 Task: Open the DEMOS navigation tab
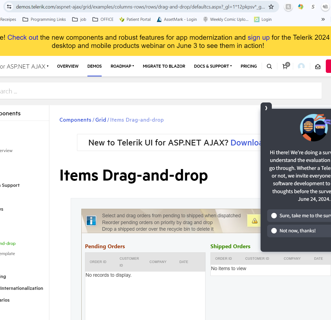pyautogui.click(x=95, y=66)
